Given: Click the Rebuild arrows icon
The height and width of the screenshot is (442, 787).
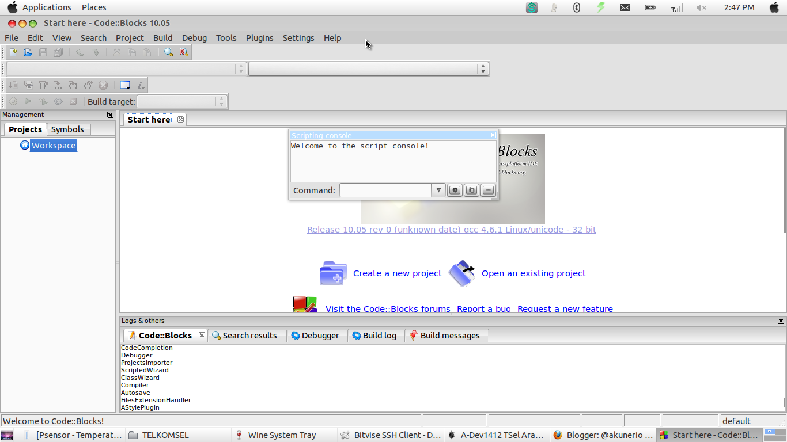Looking at the screenshot, I should [x=58, y=101].
